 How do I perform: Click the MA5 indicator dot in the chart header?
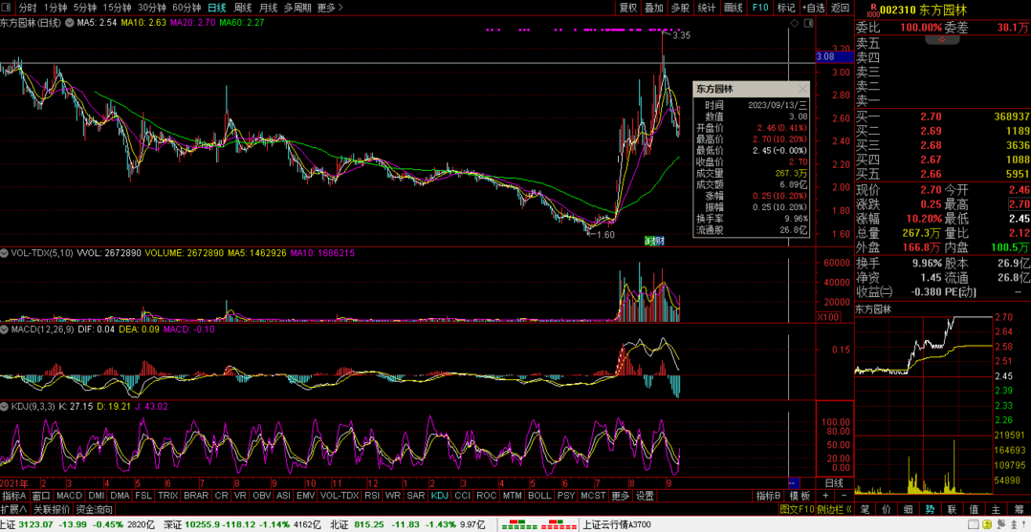pyautogui.click(x=72, y=22)
